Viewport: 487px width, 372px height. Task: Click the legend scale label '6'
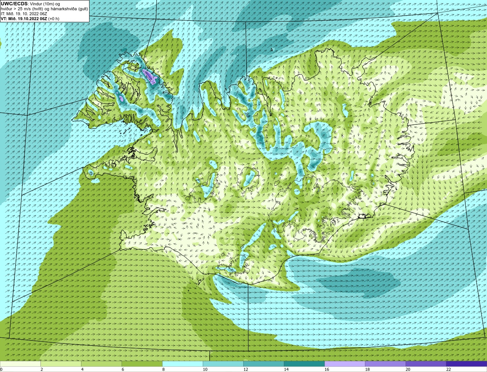(x=123, y=369)
